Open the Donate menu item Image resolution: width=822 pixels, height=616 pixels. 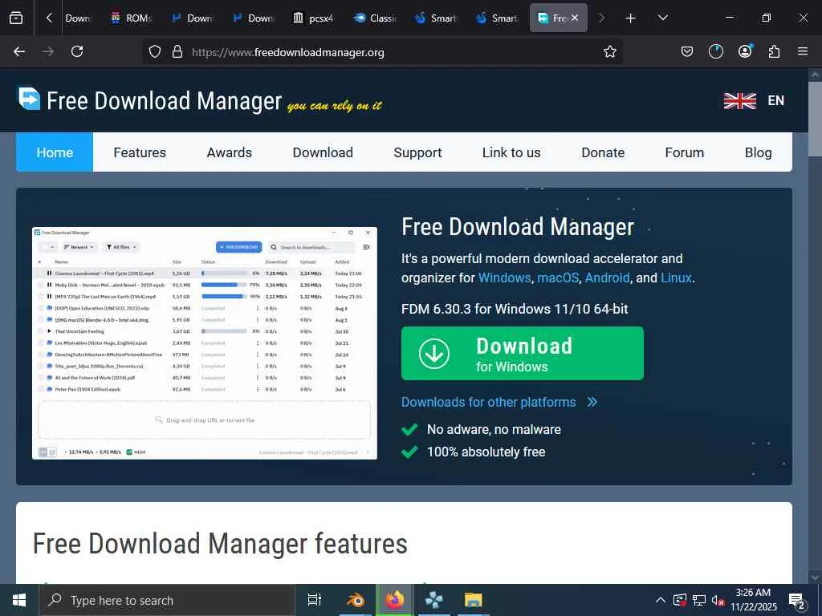tap(603, 152)
